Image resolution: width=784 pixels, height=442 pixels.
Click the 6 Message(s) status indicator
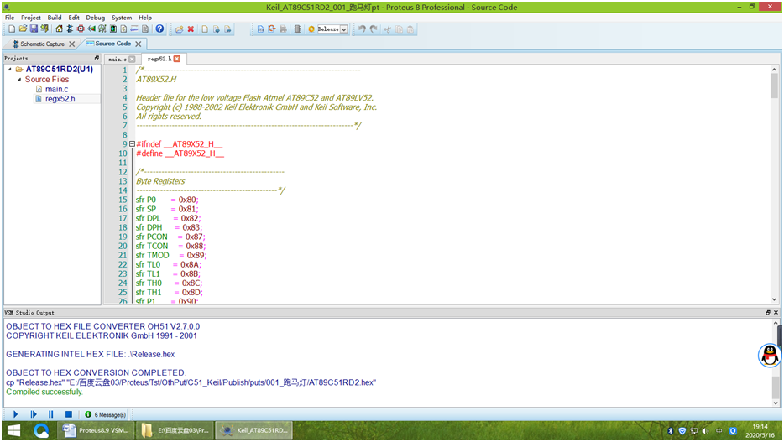106,414
